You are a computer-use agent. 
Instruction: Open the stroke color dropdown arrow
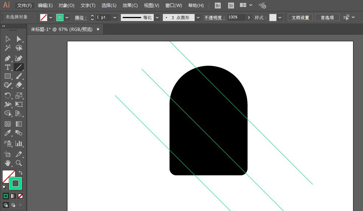point(67,18)
